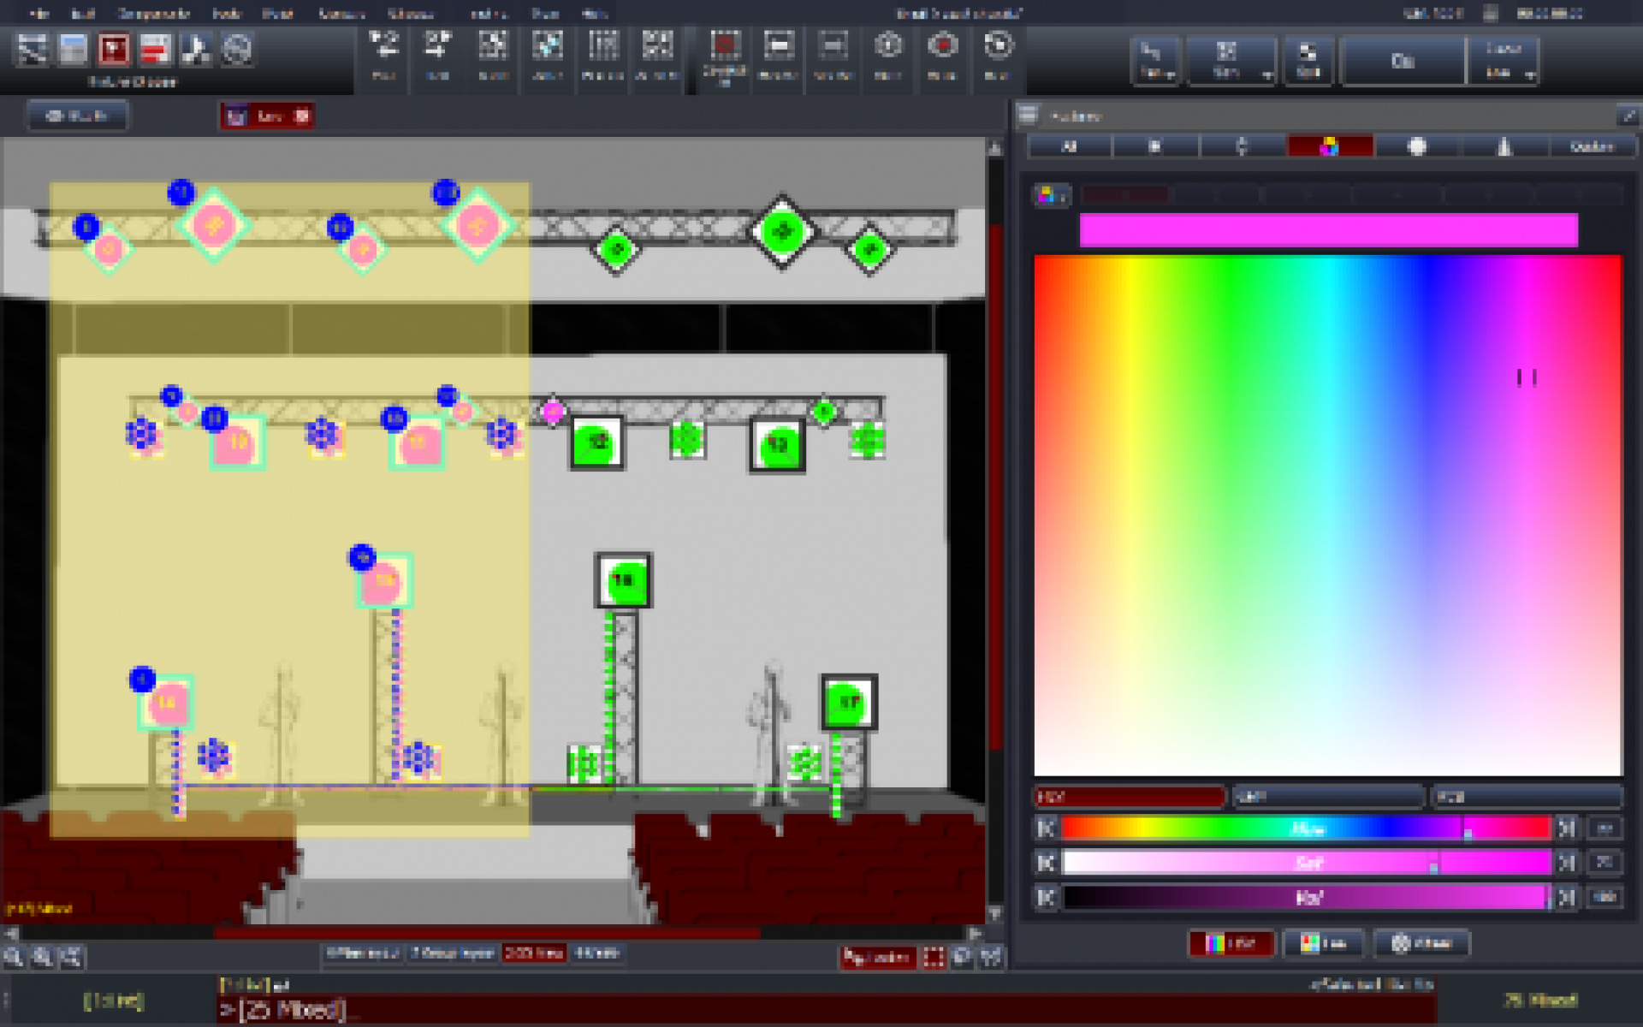Click the last icon in the stage view bottom bar
This screenshot has height=1027, width=1643.
click(991, 957)
